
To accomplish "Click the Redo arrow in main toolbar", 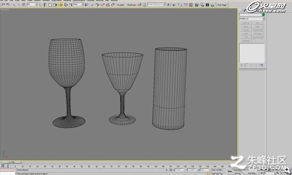I will coord(8,5).
